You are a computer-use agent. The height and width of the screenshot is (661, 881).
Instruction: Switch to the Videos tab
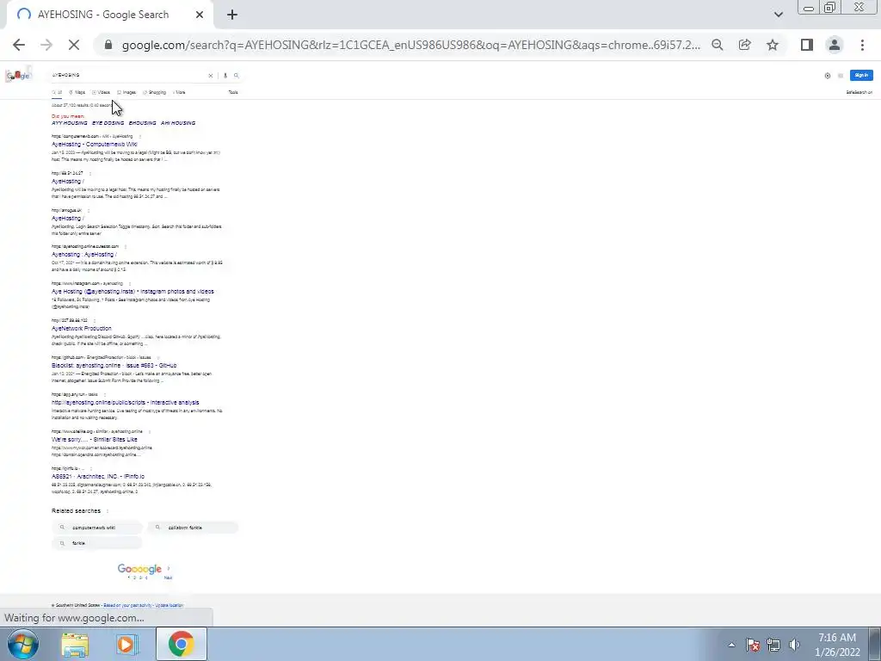pyautogui.click(x=102, y=92)
